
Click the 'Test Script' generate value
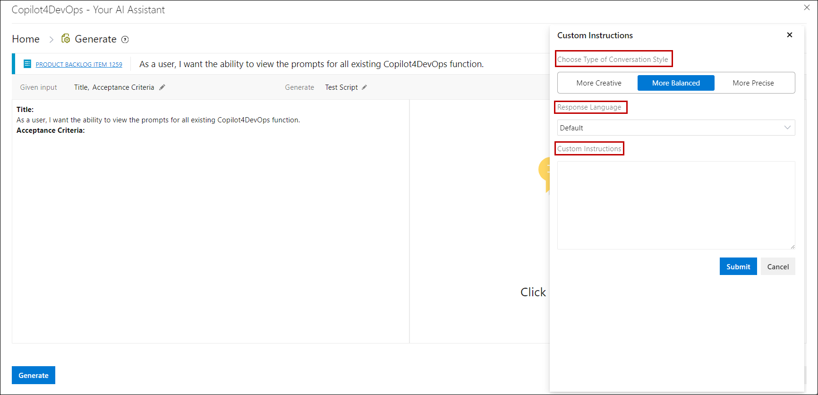click(x=341, y=87)
